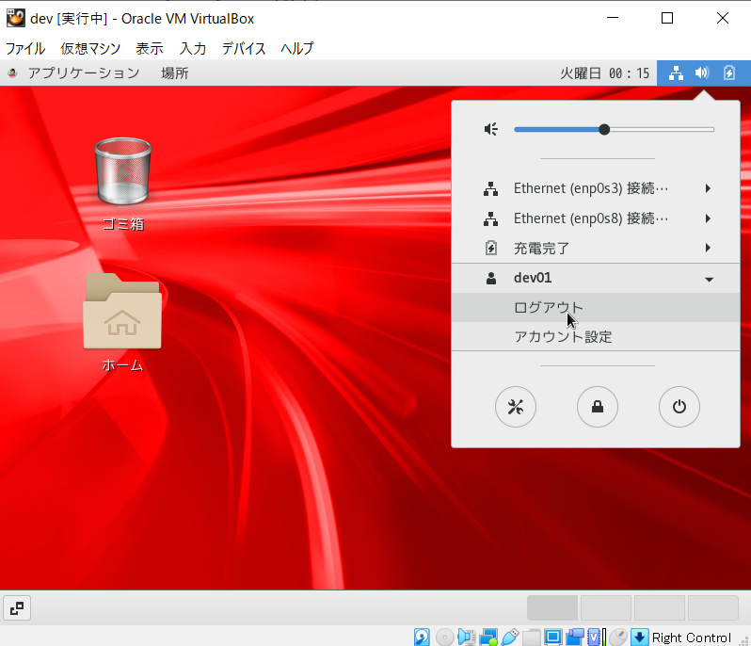Viewport: 751px width, 646px height.
Task: Click the recording status icon
Action: coord(575,638)
